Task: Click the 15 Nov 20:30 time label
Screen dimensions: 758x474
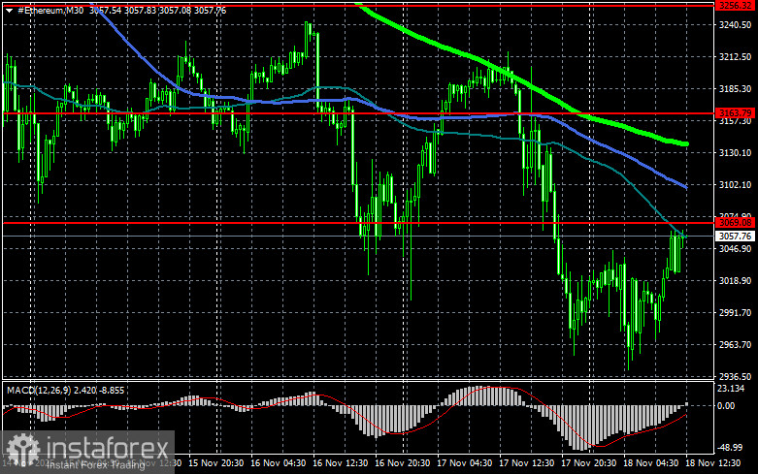Action: 215,463
